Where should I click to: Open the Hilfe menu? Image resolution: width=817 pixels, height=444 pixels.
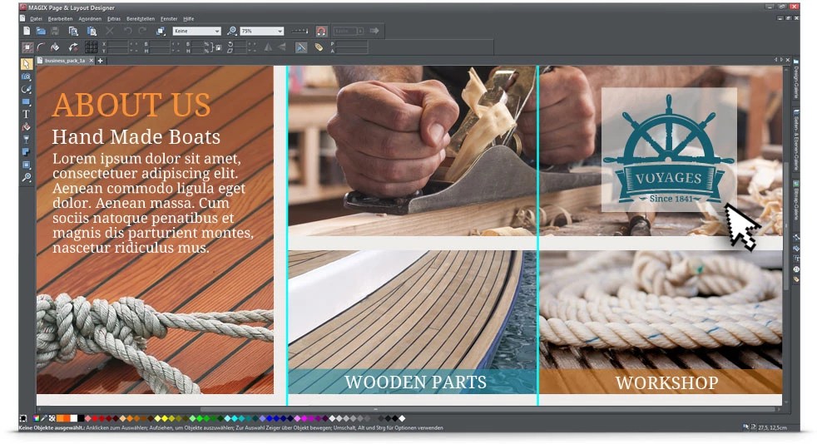[x=189, y=19]
